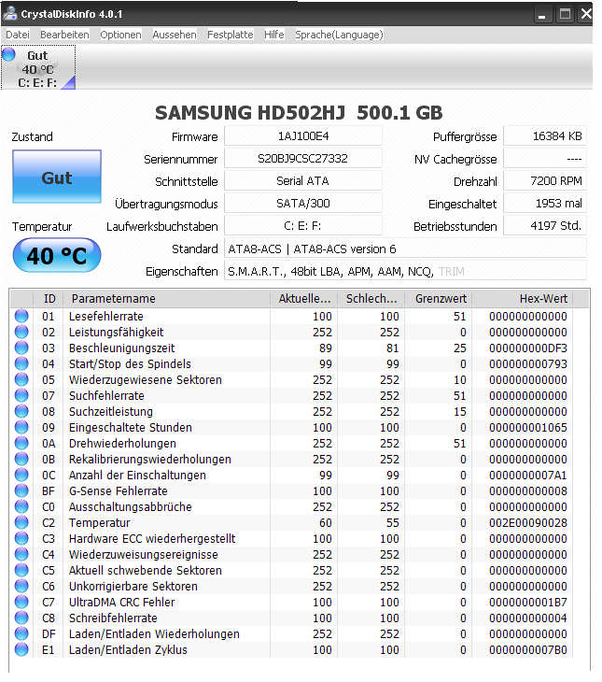The image size is (602, 682).
Task: Click the Hex-Wert column header
Action: 524,298
